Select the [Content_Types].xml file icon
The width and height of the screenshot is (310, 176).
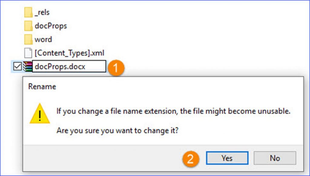point(28,53)
